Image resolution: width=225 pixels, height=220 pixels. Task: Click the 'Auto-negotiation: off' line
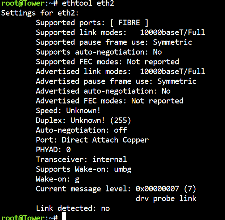click(x=81, y=130)
